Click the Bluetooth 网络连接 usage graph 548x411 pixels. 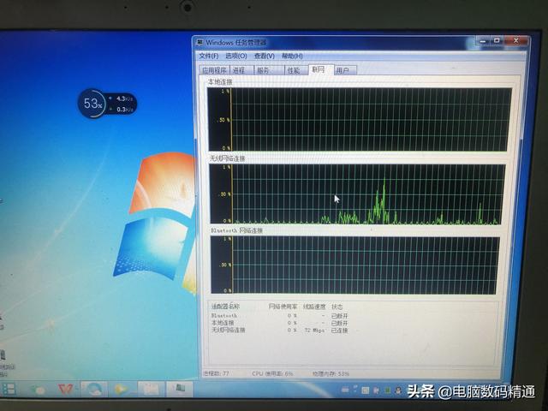coord(355,265)
